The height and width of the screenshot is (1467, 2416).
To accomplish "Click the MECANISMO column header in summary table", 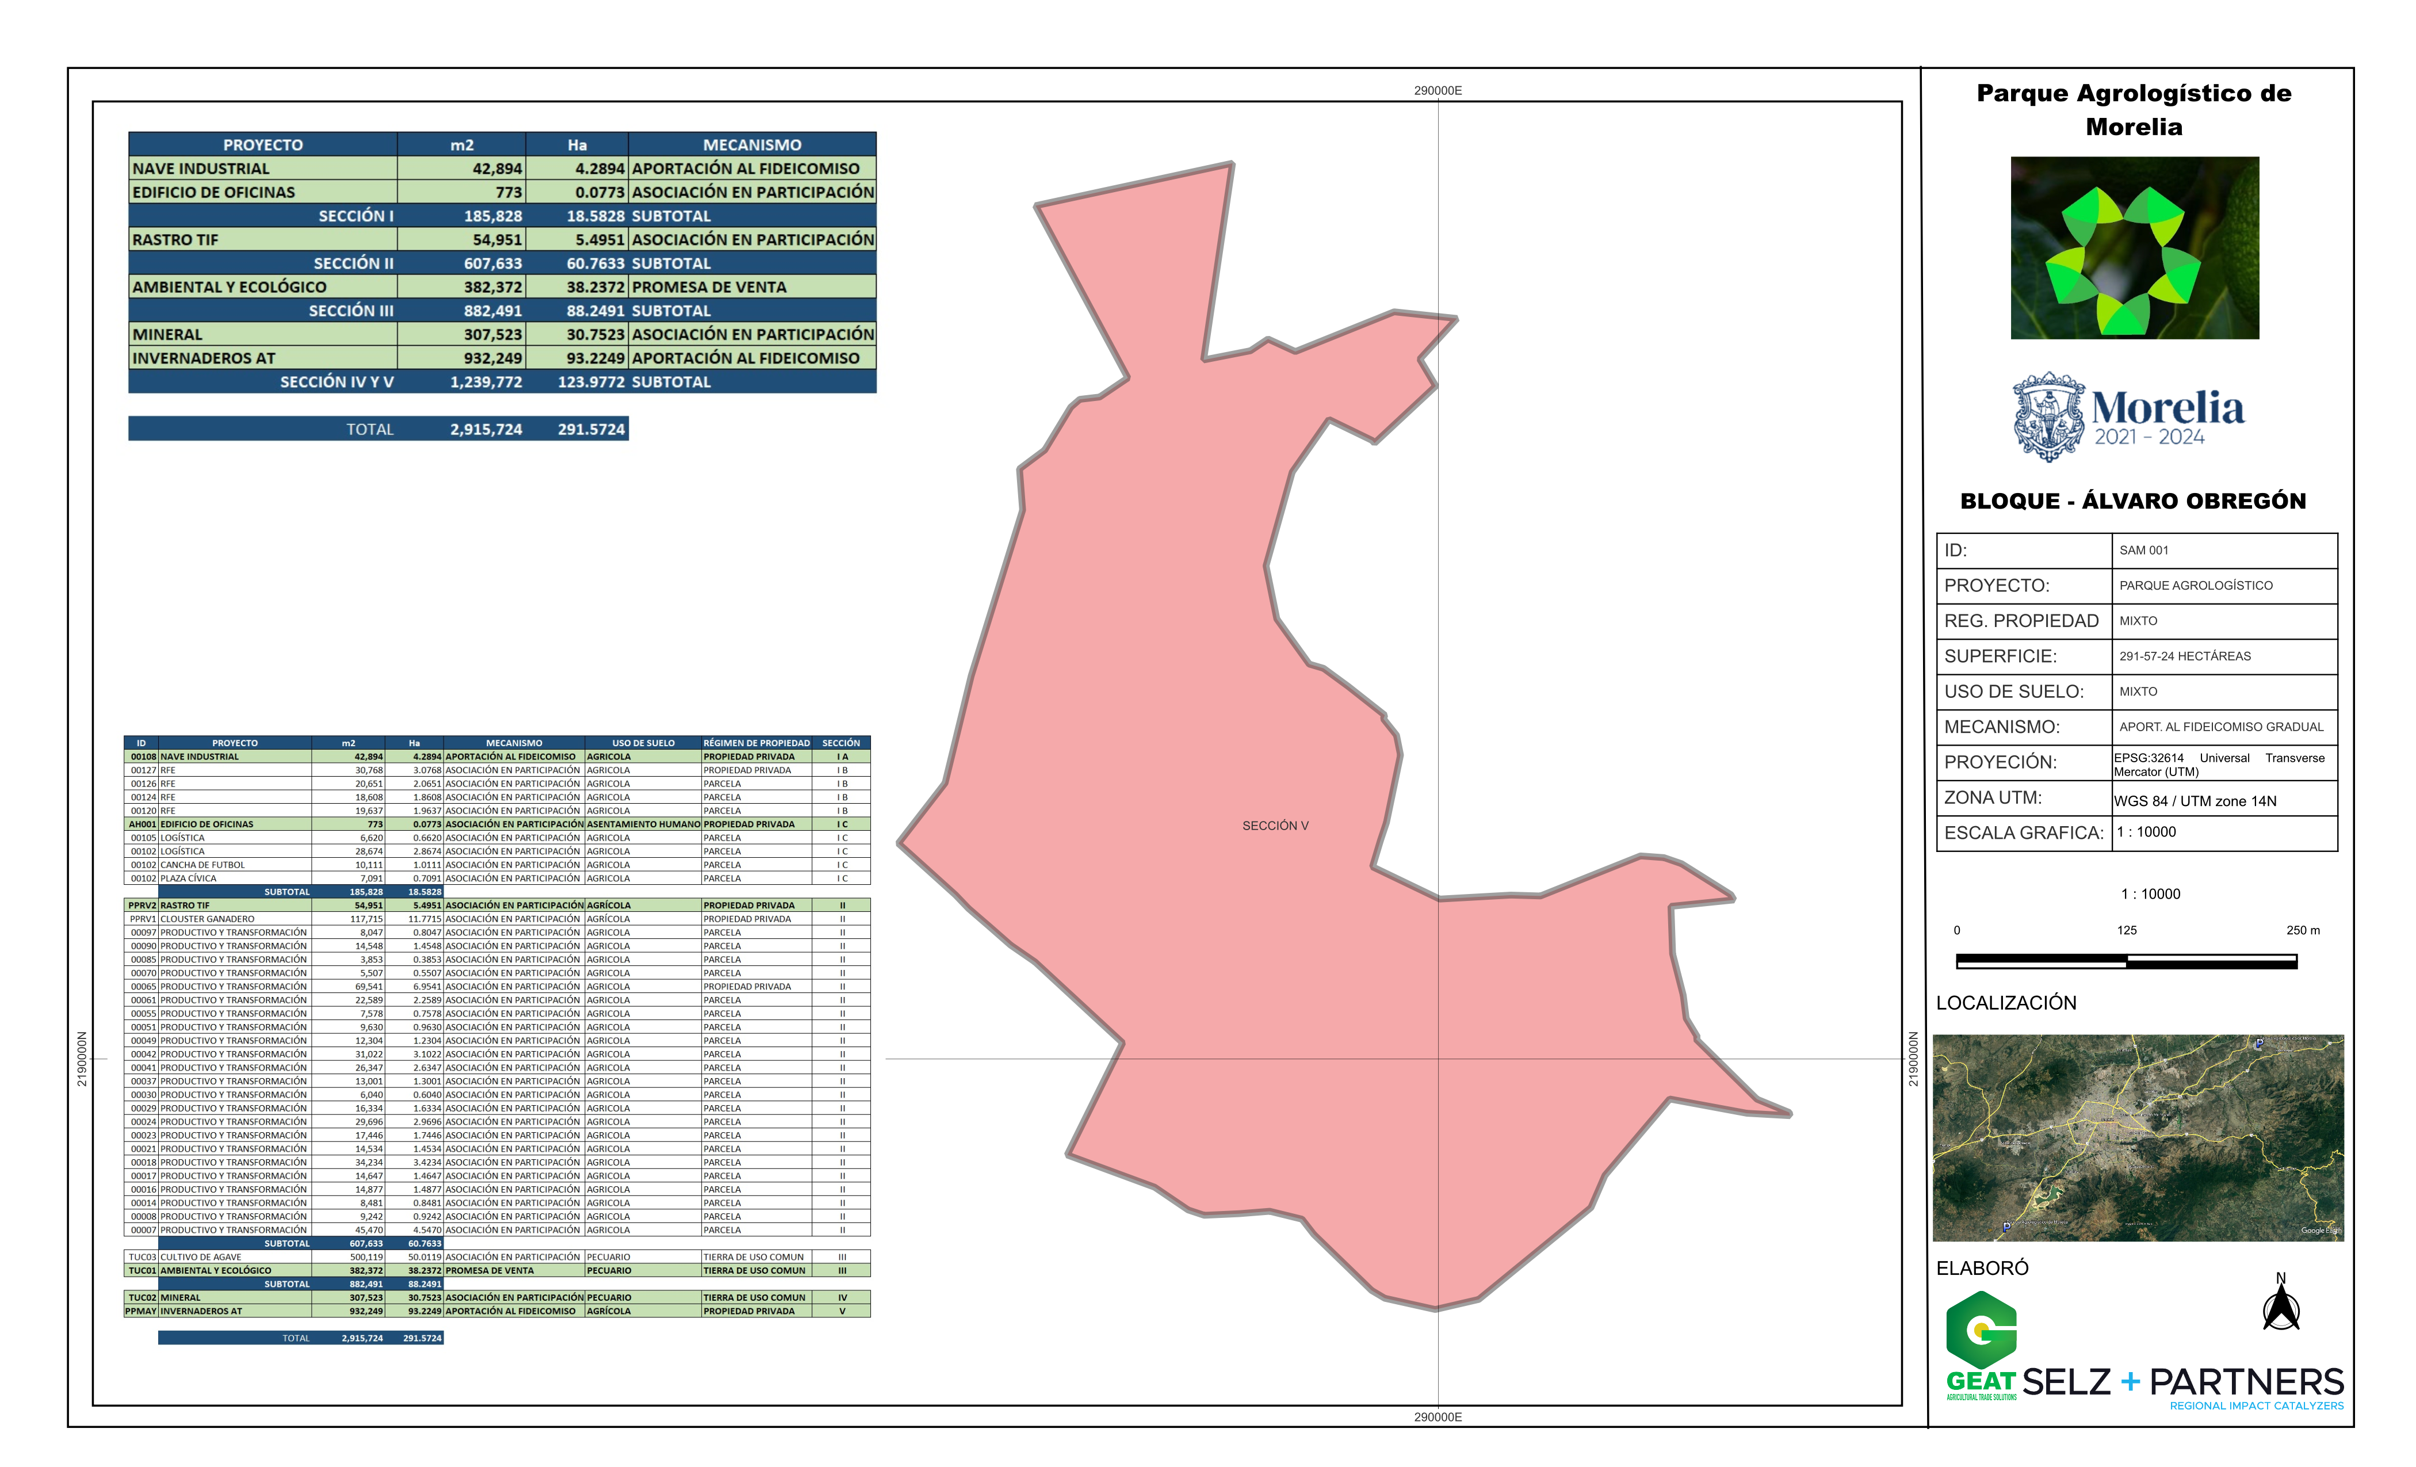I will coord(751,144).
